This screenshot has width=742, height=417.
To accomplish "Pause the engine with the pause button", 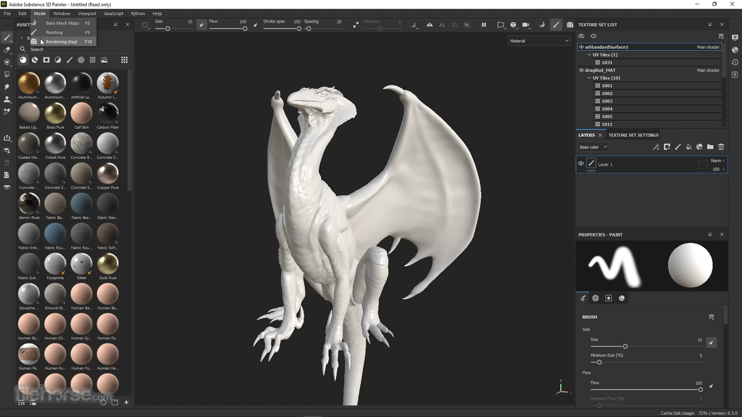I will coord(484,25).
